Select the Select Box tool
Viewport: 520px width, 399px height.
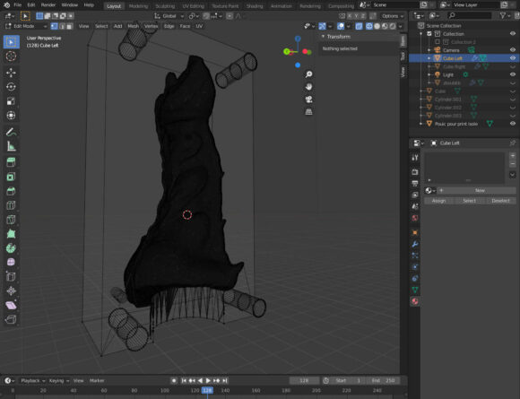click(x=12, y=42)
